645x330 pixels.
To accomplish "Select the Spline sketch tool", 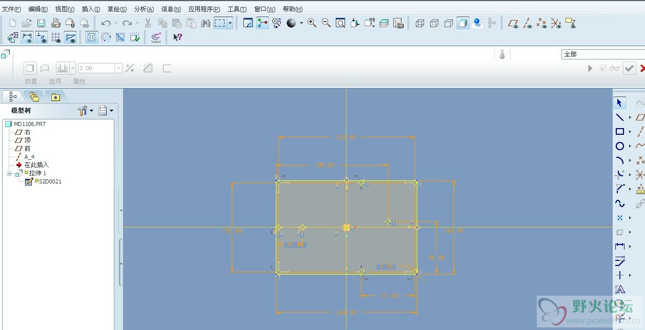I will tap(620, 203).
